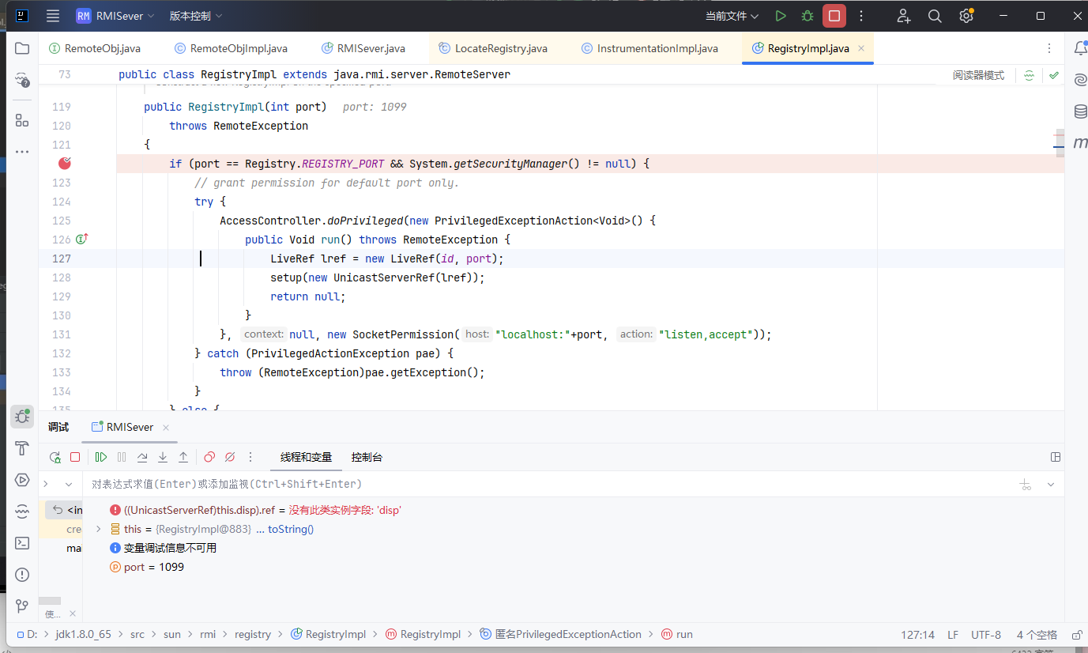The height and width of the screenshot is (653, 1088).
Task: Toggle reader mode (阅读器模式) in the editor
Action: point(978,76)
